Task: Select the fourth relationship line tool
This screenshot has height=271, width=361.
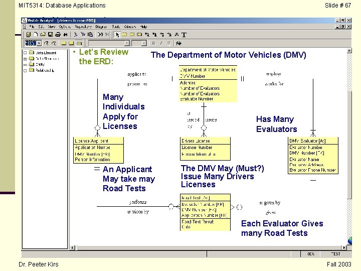Action: click(169, 35)
